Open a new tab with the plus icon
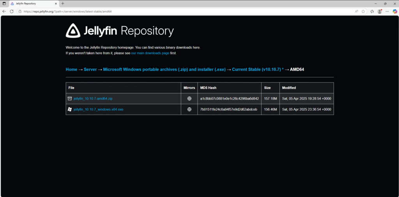Viewport: 399px width, 197px height. click(x=63, y=4)
